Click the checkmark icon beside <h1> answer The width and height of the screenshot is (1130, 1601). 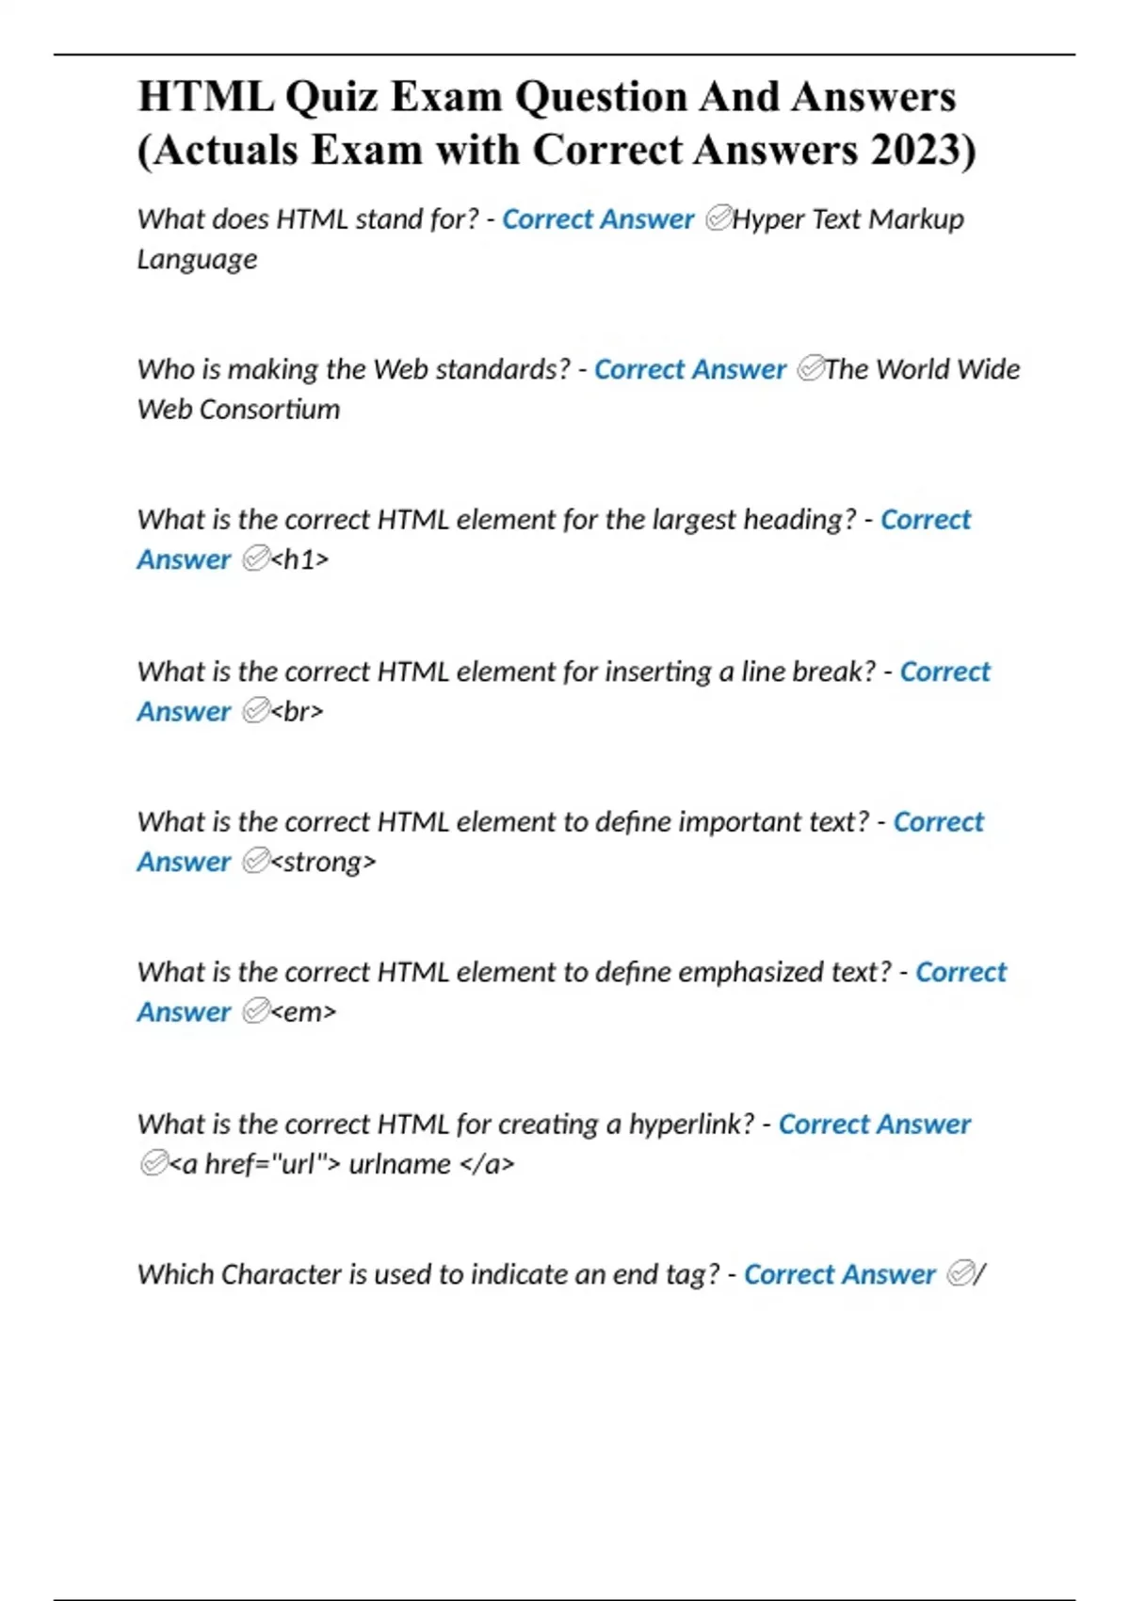click(x=255, y=559)
